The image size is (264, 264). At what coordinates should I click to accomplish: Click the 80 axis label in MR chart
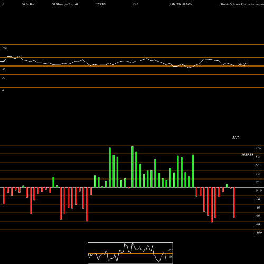pyautogui.click(x=258, y=157)
